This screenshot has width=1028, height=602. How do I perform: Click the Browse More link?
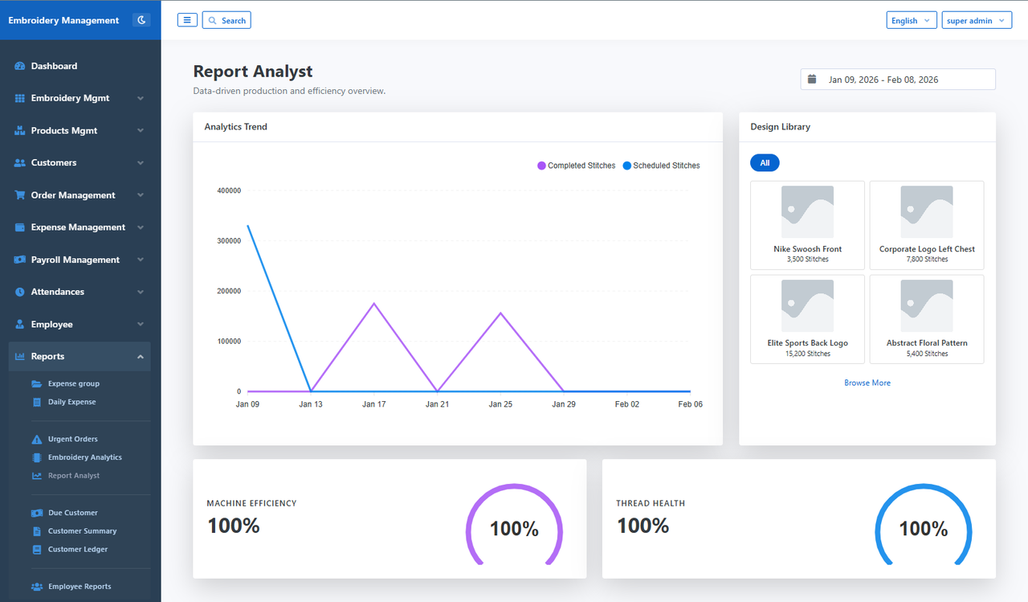coord(867,383)
